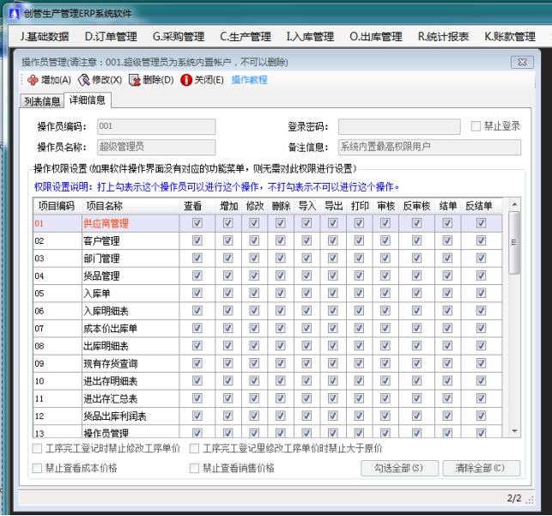Screen dimensions: 552x516
Task: Open the C.生产管理 menu
Action: [x=246, y=36]
